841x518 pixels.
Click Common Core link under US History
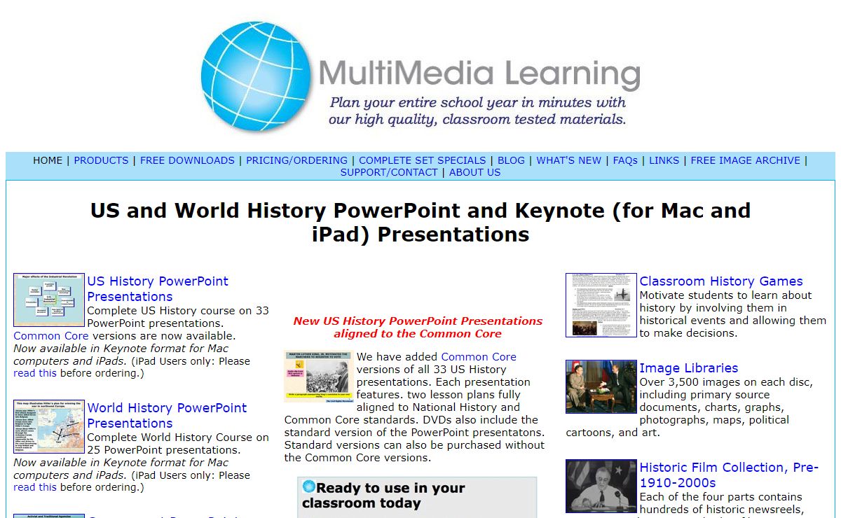point(51,336)
